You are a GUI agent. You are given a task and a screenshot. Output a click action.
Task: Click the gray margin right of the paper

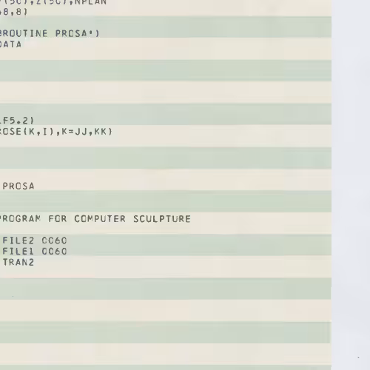click(351, 185)
